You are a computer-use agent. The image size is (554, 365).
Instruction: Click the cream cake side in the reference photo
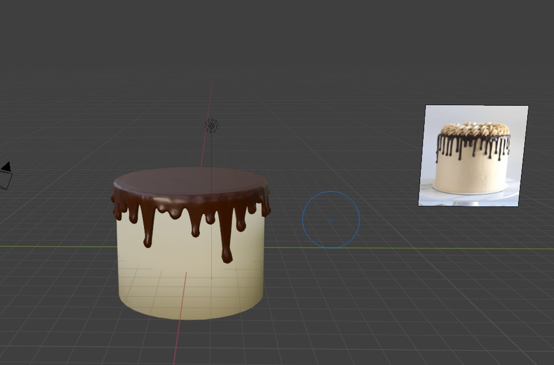coord(471,173)
